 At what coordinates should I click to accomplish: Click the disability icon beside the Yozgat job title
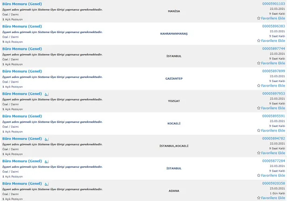tap(47, 94)
